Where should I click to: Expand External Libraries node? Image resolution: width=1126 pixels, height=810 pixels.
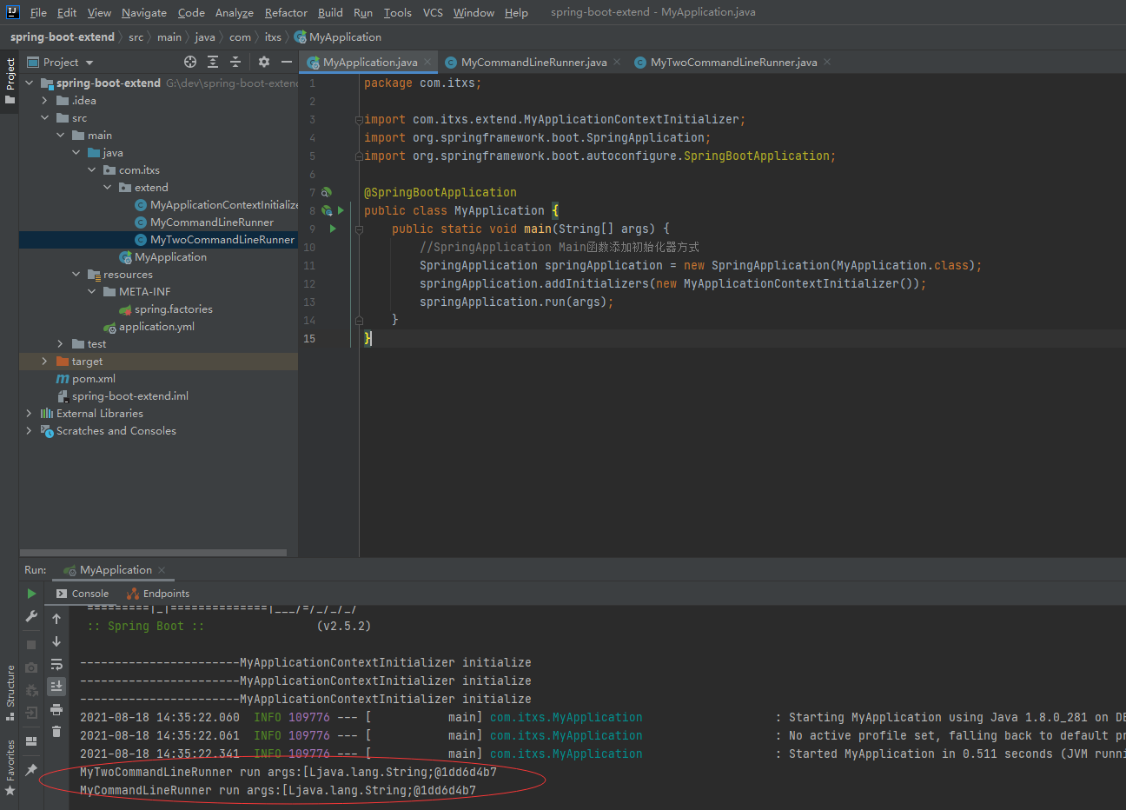(29, 414)
